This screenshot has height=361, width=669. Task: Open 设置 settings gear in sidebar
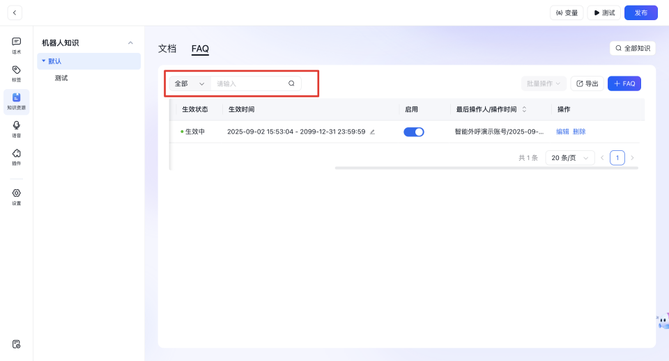click(16, 196)
